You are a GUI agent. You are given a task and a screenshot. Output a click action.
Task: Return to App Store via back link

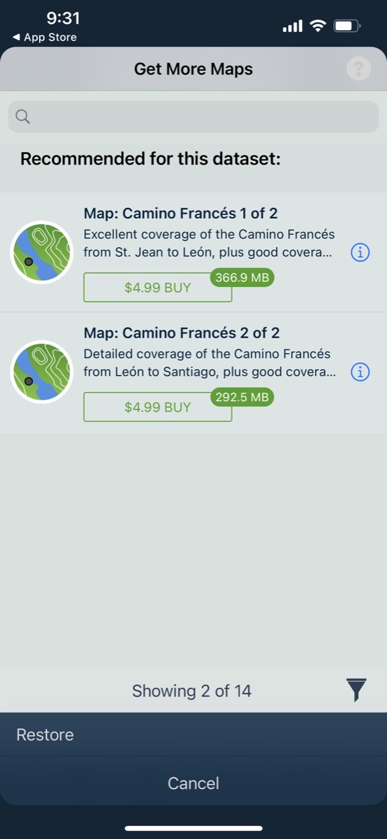(45, 37)
